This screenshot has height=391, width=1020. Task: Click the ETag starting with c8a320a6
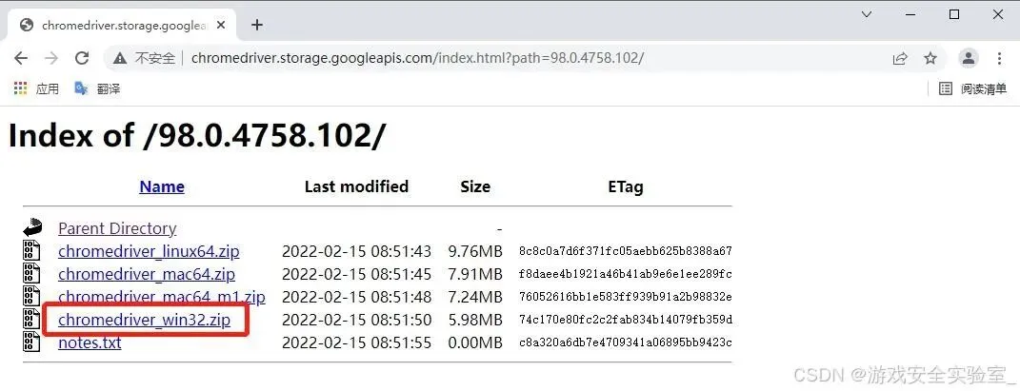pyautogui.click(x=626, y=342)
